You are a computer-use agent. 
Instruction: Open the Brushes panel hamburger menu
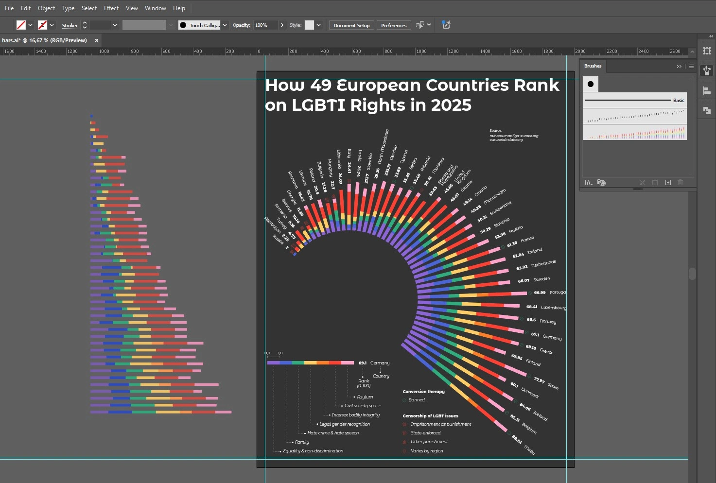(691, 66)
